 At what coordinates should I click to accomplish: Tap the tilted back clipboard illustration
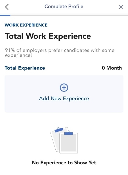coord(55,139)
